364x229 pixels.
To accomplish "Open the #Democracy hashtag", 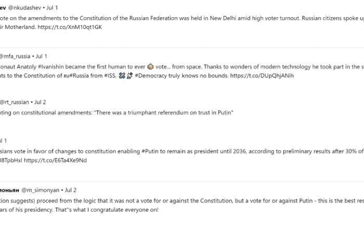I will click(x=151, y=76).
